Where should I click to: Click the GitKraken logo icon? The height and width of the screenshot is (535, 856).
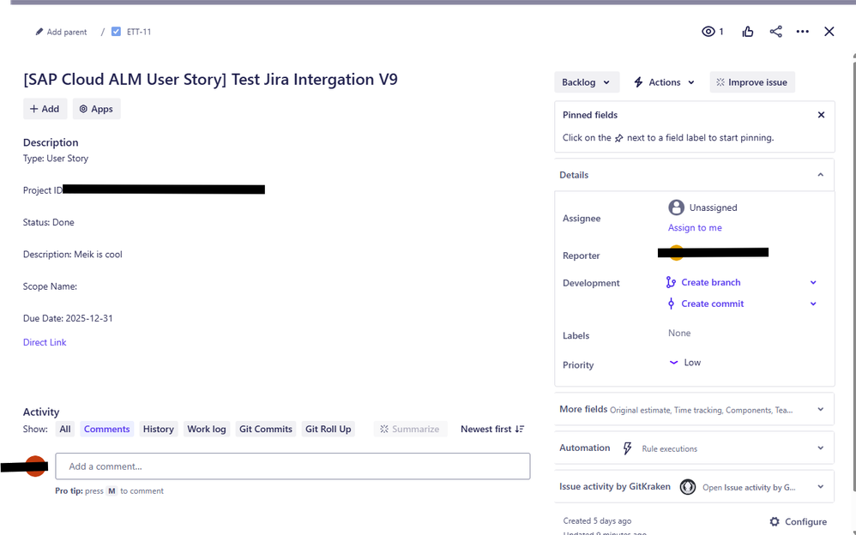(x=687, y=487)
